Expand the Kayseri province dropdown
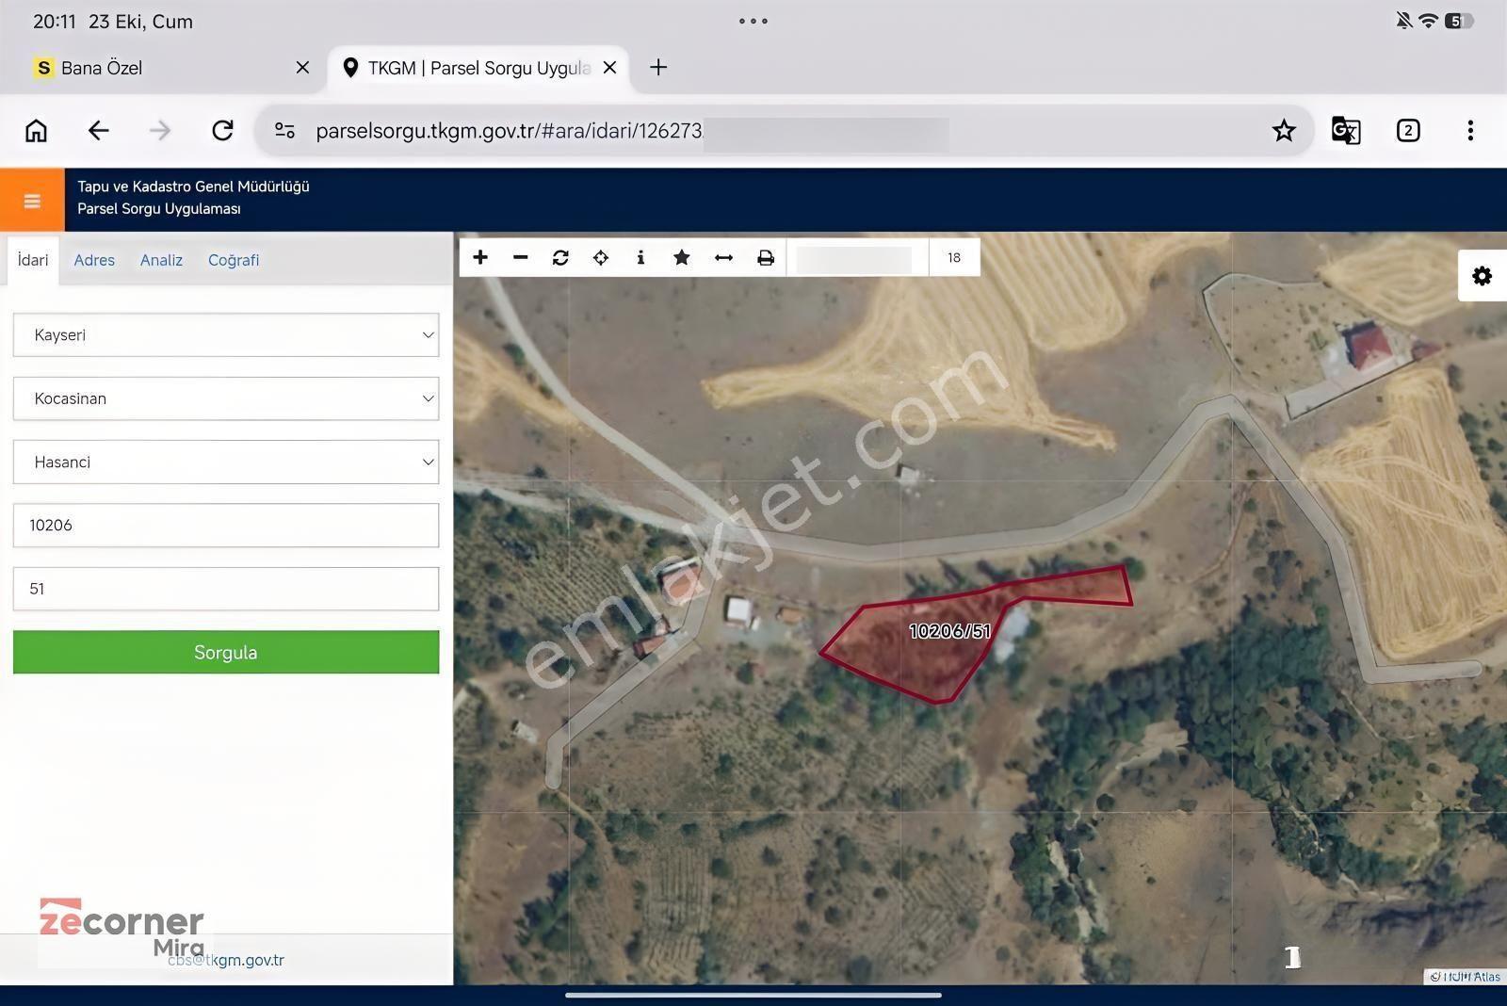The height and width of the screenshot is (1006, 1507). click(226, 334)
